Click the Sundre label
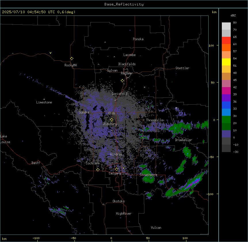Viewport: 248px width, 242px height. click(84, 112)
